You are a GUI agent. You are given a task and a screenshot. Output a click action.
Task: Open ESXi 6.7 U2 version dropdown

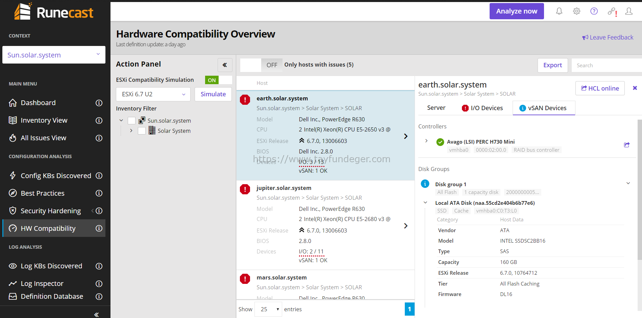(153, 94)
